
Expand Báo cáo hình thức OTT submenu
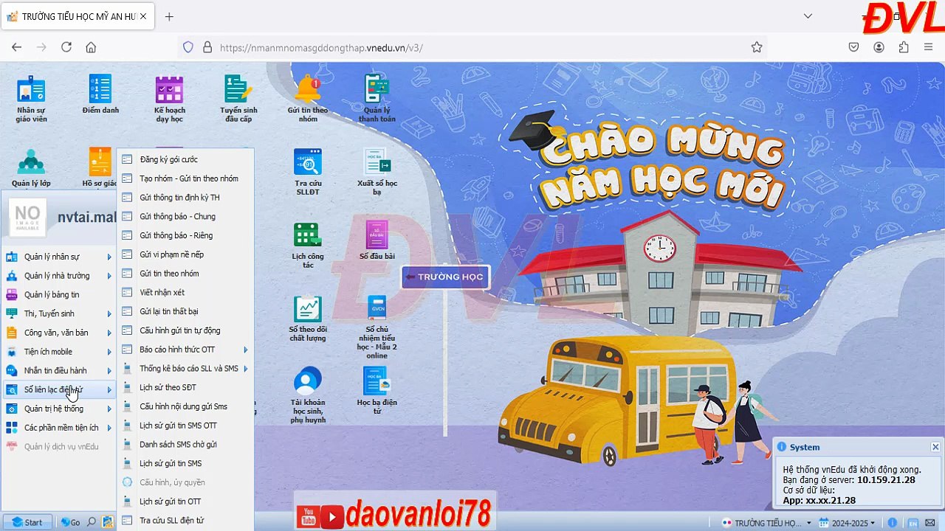click(x=185, y=350)
